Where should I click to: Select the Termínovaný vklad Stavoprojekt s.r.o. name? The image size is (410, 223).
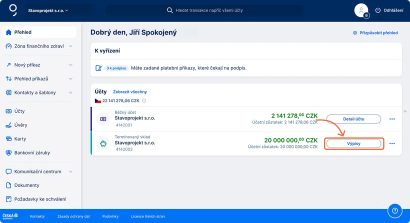135,142
